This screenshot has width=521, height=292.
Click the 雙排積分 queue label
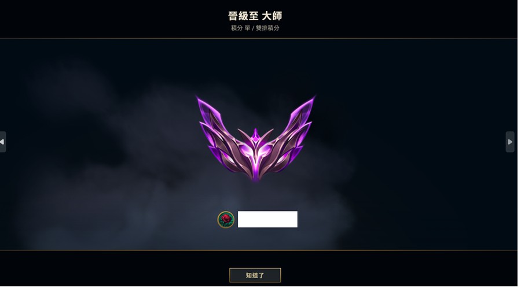click(x=268, y=28)
